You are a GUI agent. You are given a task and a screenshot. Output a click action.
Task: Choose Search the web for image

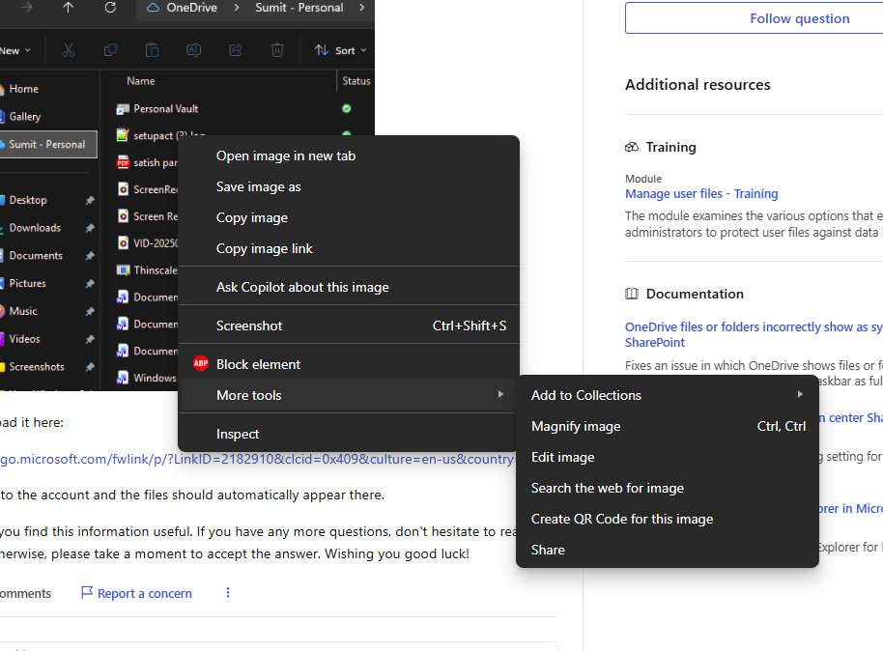(x=668, y=489)
